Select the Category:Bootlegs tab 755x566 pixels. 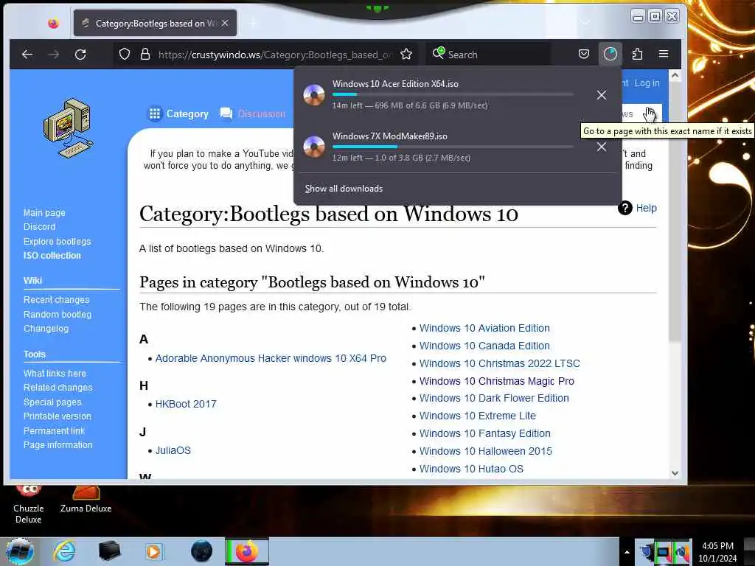click(155, 23)
